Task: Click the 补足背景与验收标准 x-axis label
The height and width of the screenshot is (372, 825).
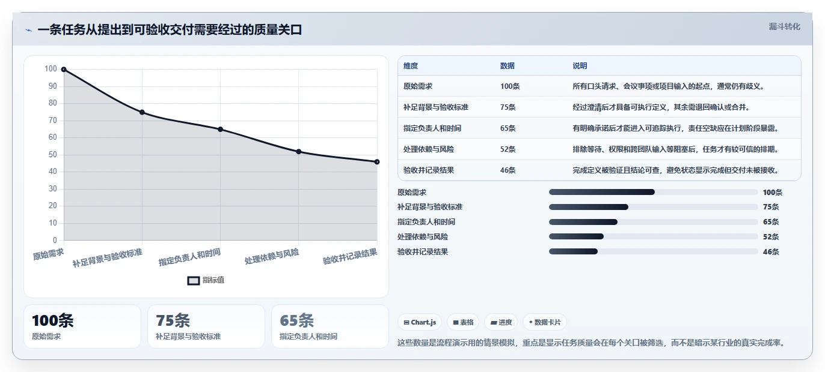Action: tap(107, 257)
